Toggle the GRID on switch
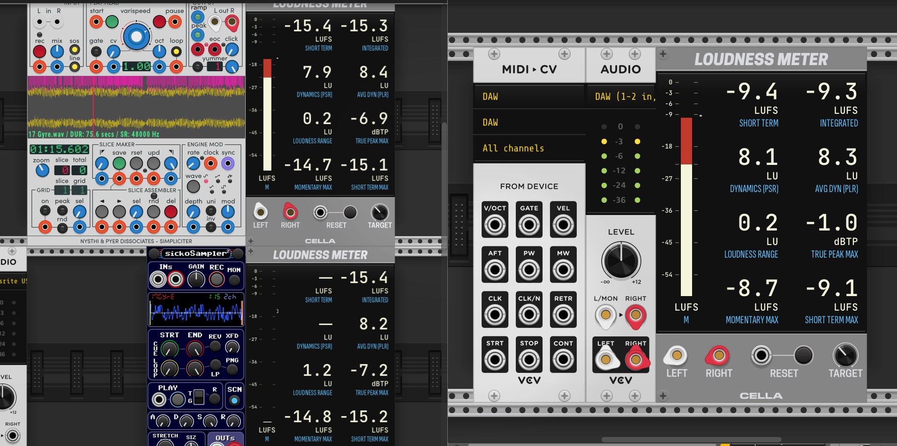The image size is (897, 446). tap(45, 211)
